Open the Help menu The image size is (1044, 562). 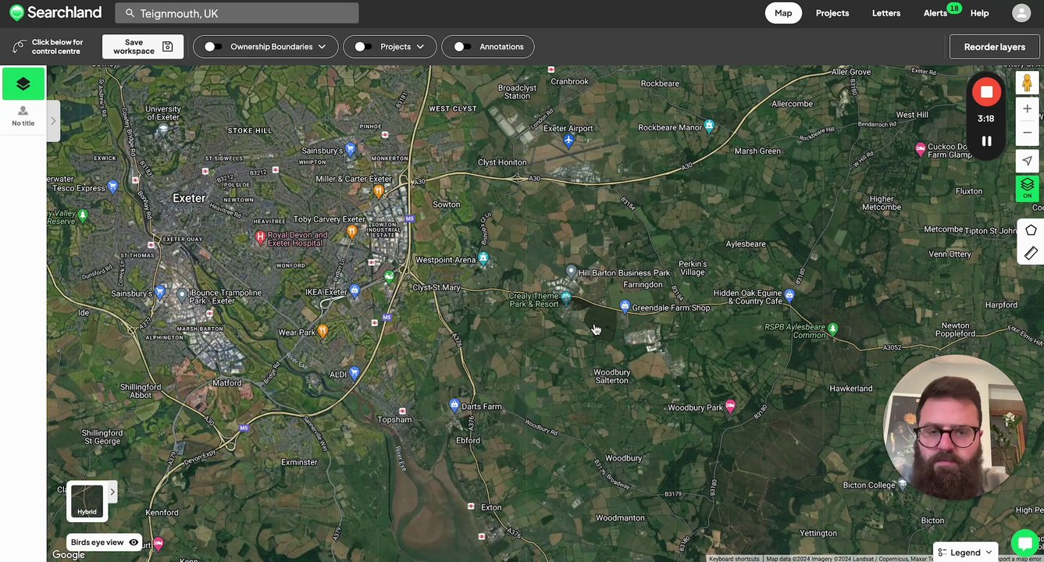click(979, 13)
